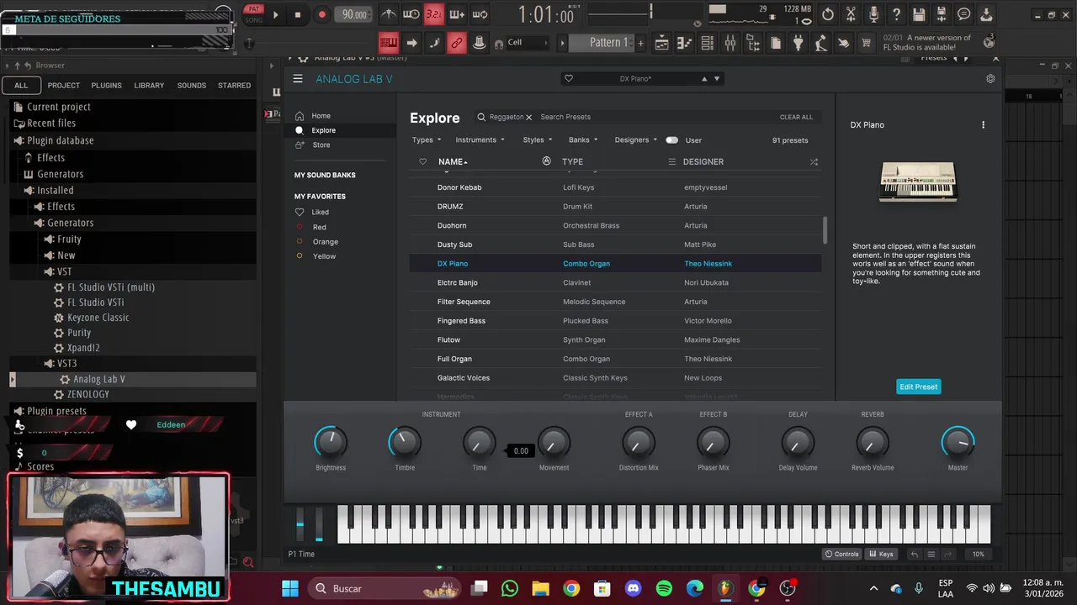Open the piano roll icon in FL toolbar
Viewport: 1077px width, 605px height.
tap(685, 43)
